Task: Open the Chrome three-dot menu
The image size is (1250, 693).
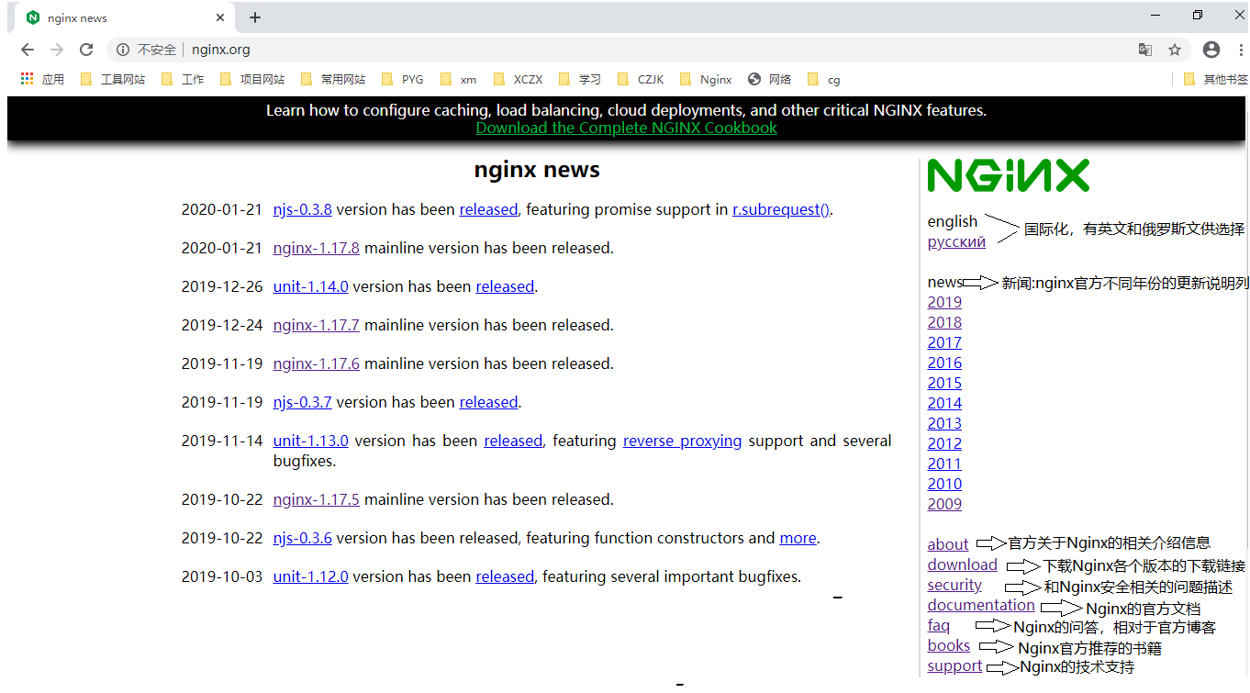Action: [1239, 50]
